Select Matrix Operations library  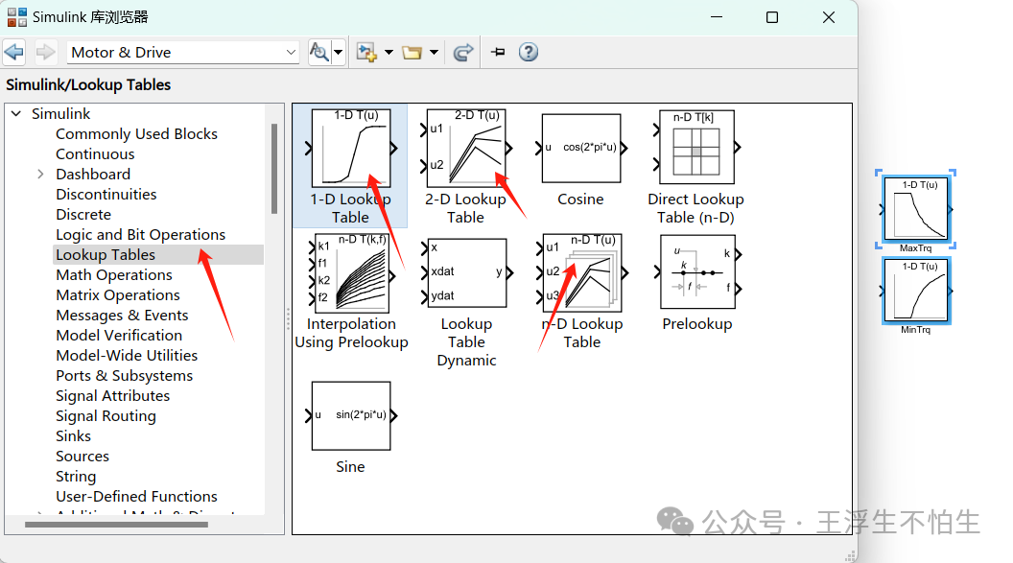point(118,295)
